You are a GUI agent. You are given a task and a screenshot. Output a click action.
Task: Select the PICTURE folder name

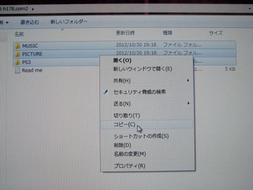tap(32, 54)
